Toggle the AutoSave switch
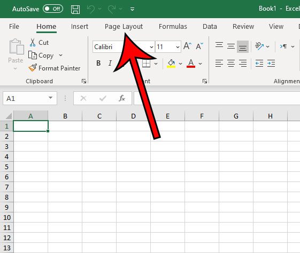The width and height of the screenshot is (300, 253). [x=53, y=9]
